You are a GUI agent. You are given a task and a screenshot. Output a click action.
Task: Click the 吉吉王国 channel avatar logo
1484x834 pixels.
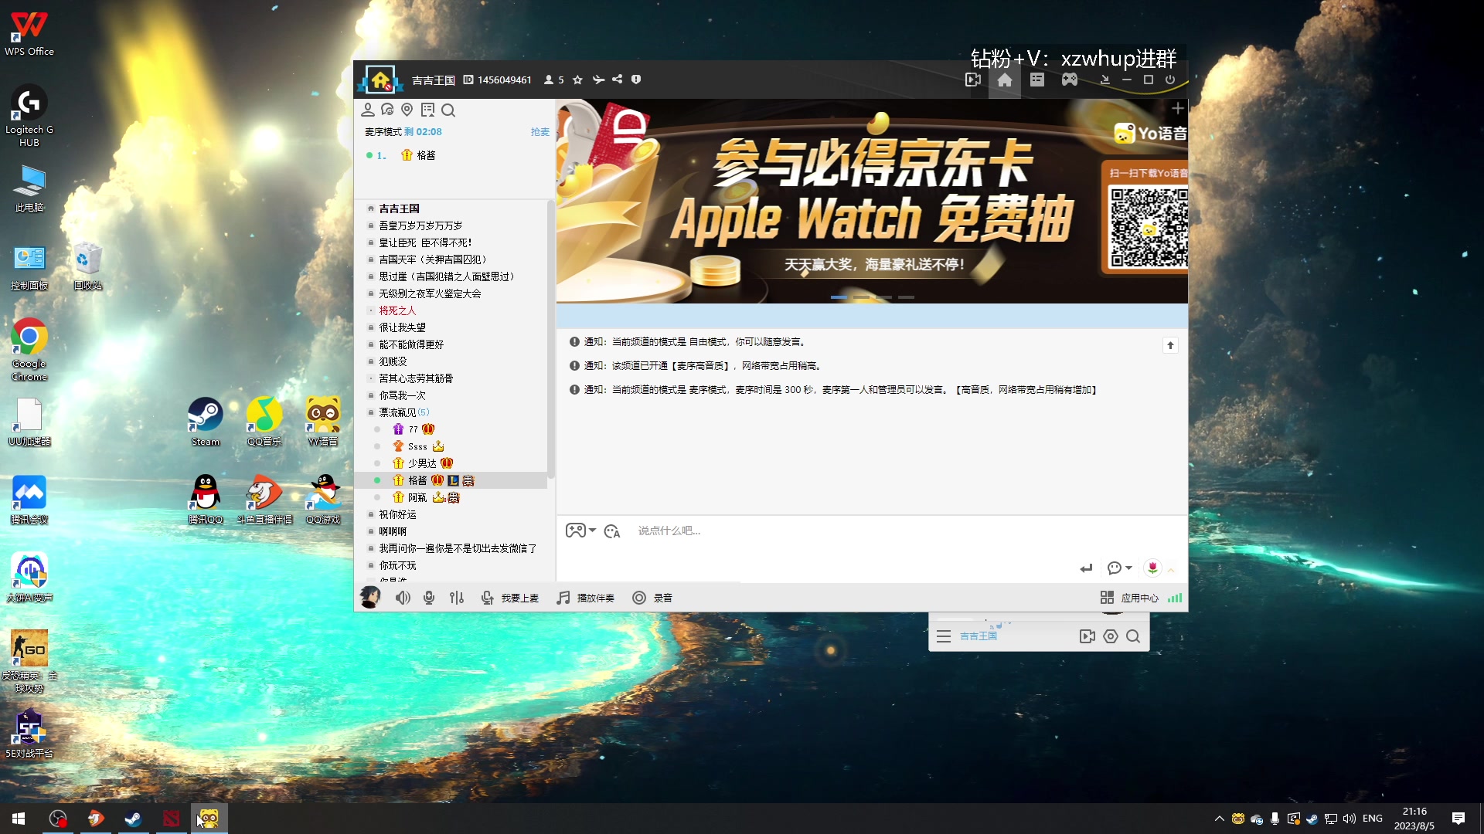pos(380,80)
